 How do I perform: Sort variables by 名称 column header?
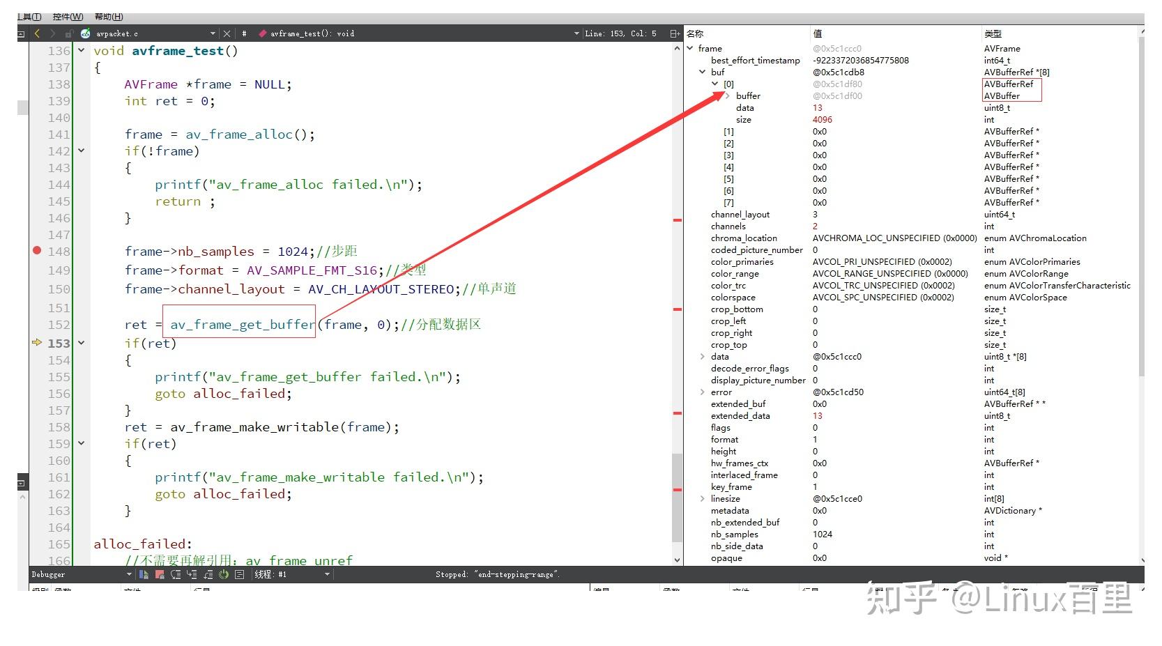click(746, 33)
